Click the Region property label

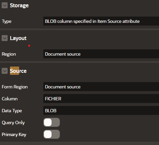click(x=9, y=54)
